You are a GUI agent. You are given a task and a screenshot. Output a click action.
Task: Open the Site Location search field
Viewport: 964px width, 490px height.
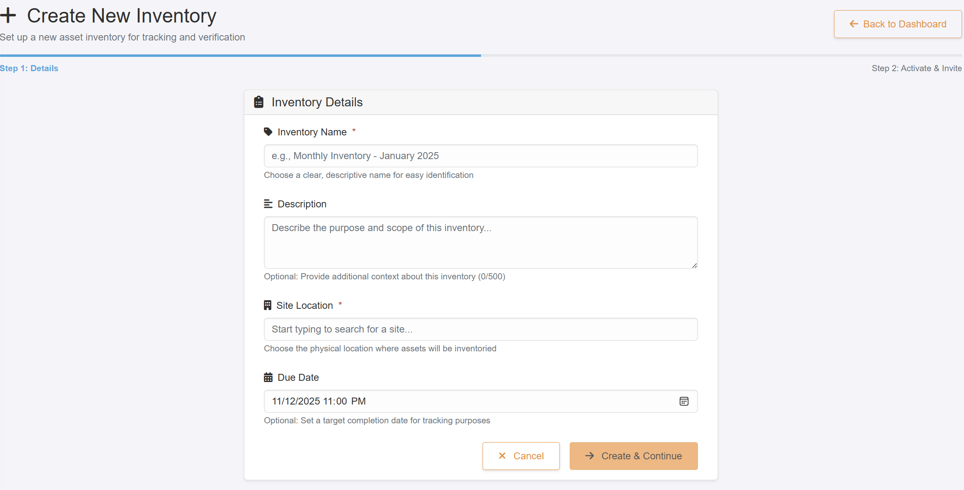click(x=481, y=329)
